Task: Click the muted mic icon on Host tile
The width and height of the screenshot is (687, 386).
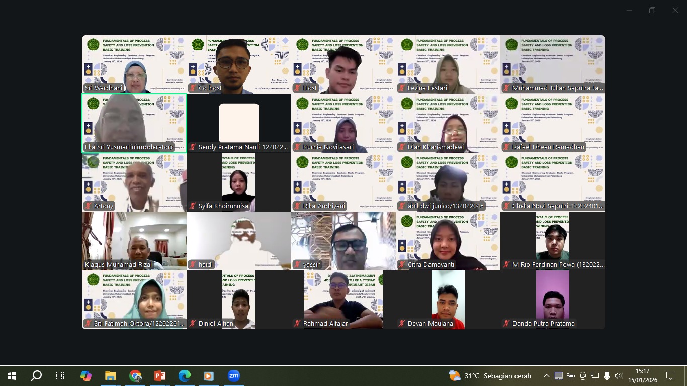Action: pos(297,88)
